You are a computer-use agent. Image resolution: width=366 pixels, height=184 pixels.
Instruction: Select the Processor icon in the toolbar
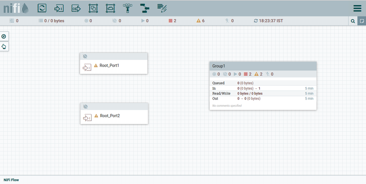[42, 8]
